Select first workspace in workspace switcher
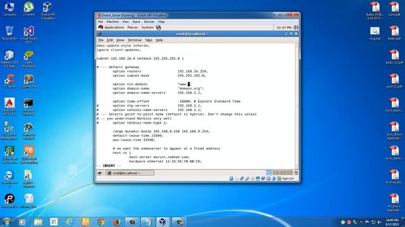The width and height of the screenshot is (405, 227). (269, 173)
